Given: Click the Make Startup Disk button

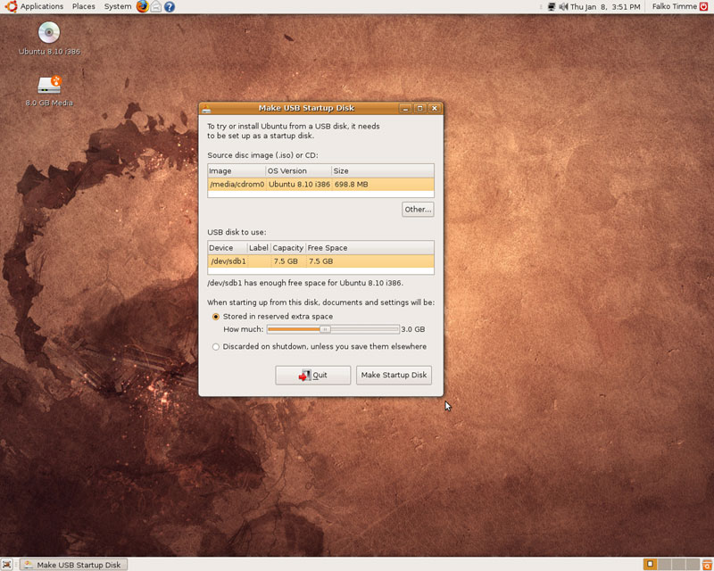Looking at the screenshot, I should pyautogui.click(x=394, y=375).
